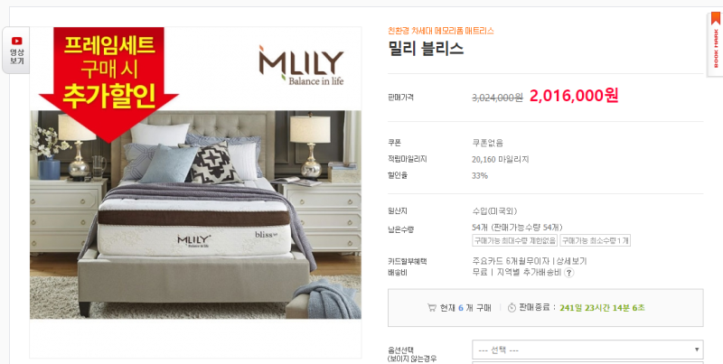The width and height of the screenshot is (723, 364).
Task: Click the shopping cart purchase count icon
Action: pos(432,308)
